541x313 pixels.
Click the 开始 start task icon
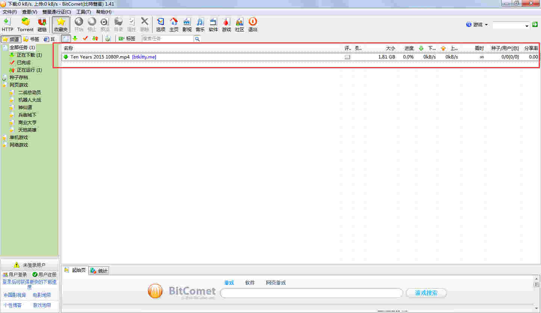79,25
